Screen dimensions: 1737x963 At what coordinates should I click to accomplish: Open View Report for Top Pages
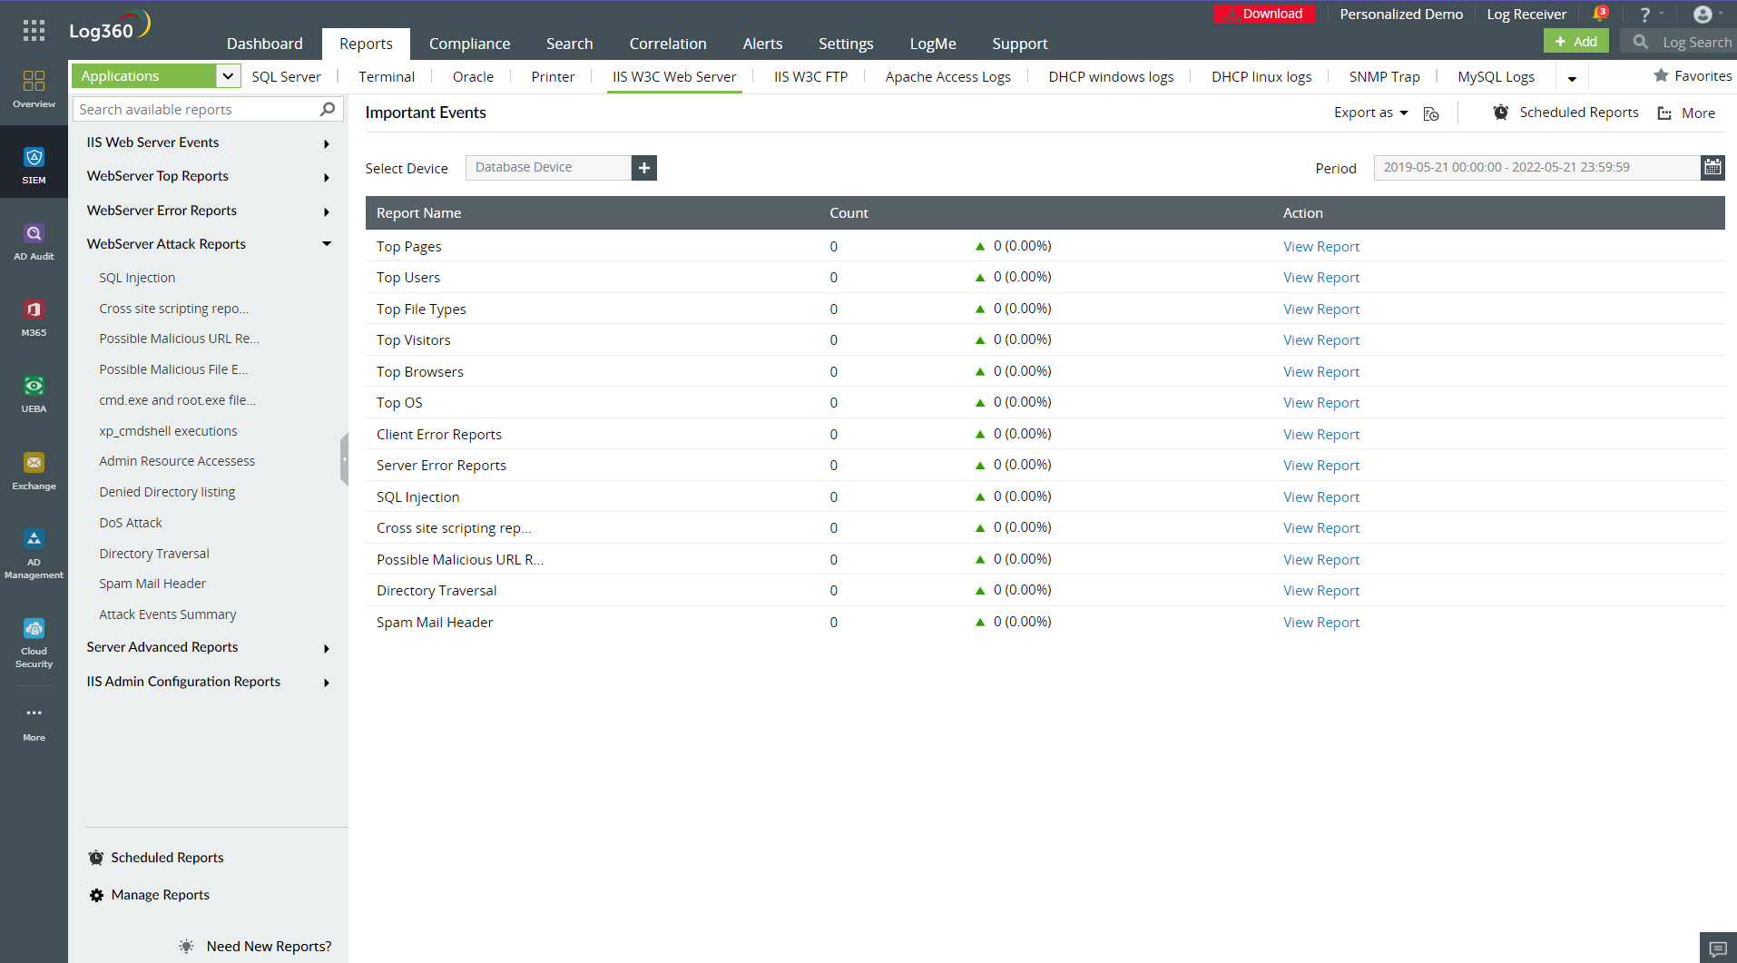coord(1320,247)
